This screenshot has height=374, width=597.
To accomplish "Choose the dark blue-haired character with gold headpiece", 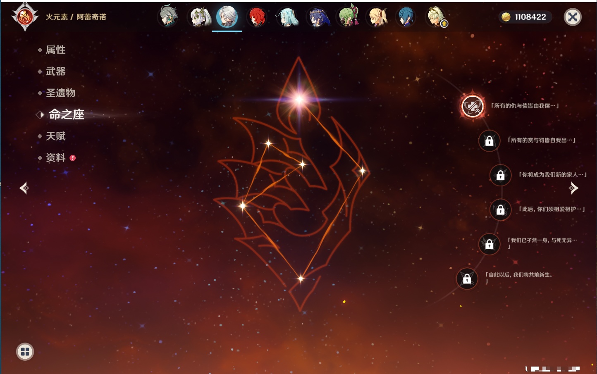I will 318,17.
